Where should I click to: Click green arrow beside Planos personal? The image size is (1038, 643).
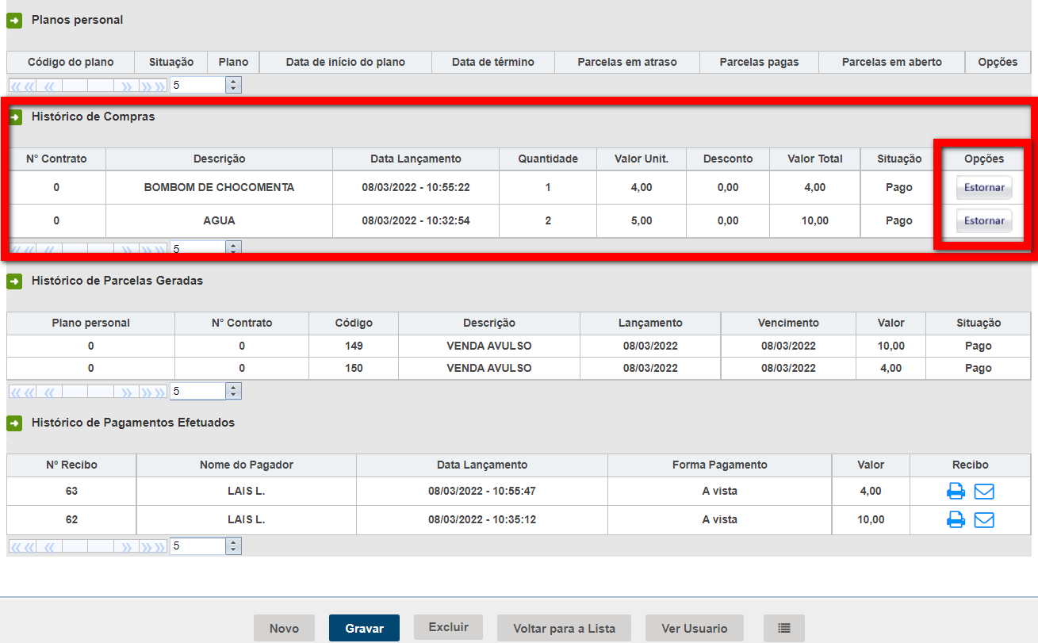(x=14, y=21)
